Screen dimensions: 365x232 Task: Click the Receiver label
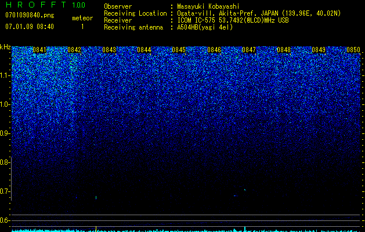pos(118,20)
